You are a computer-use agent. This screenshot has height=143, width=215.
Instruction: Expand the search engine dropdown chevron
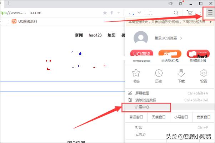(139, 13)
